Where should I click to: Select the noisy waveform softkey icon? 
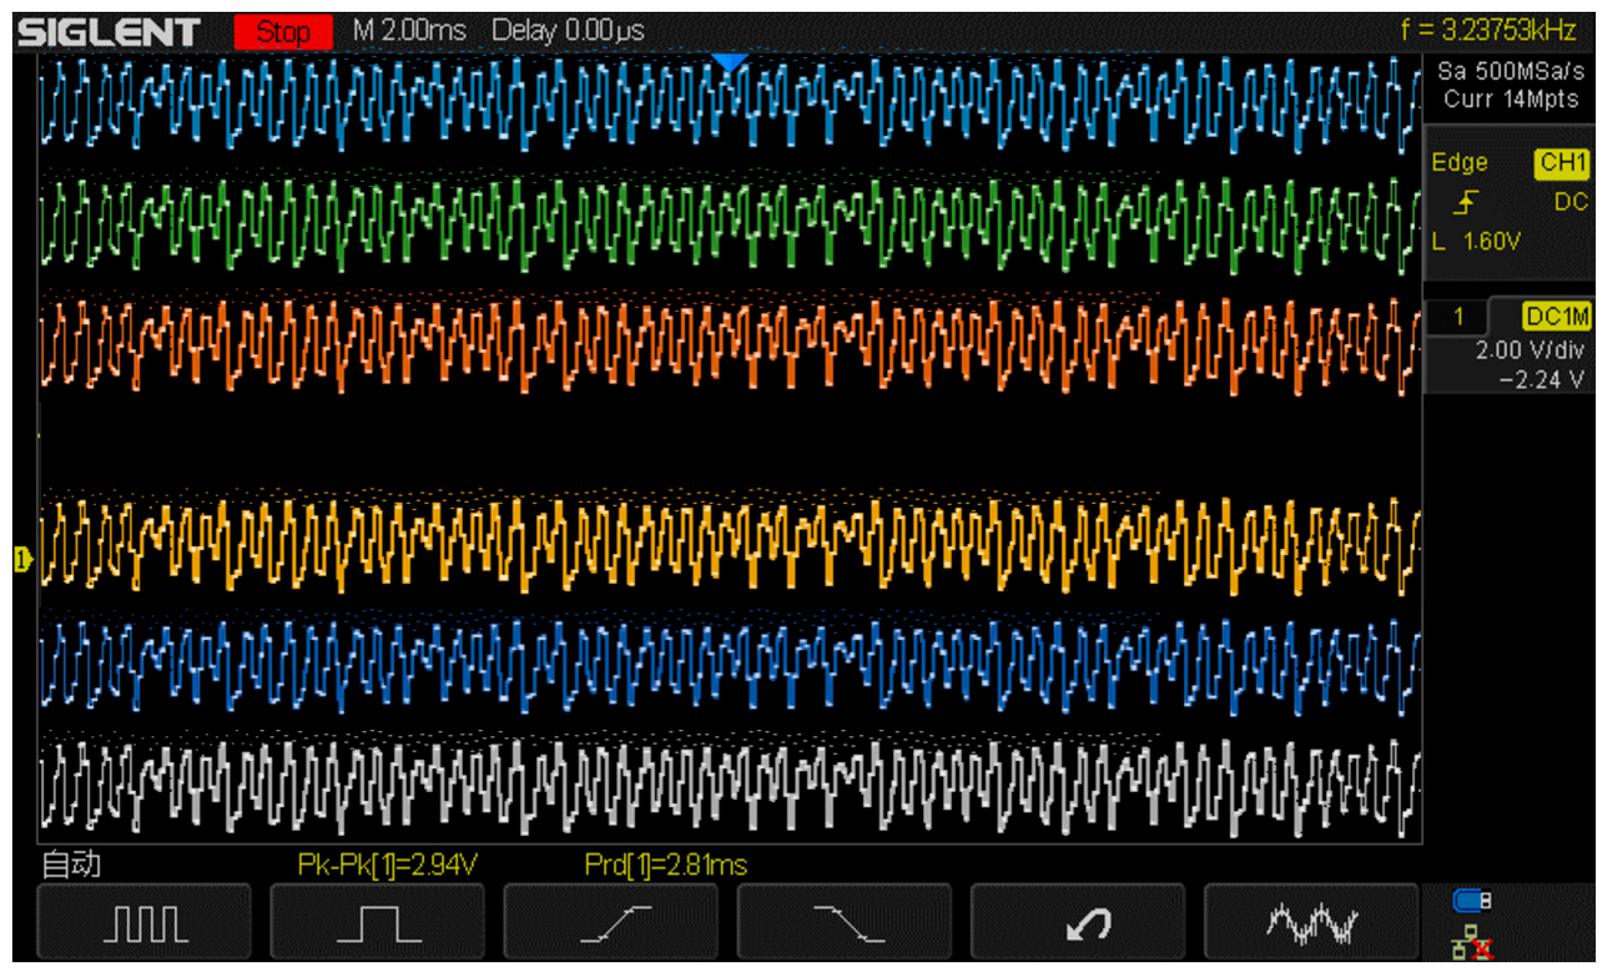click(x=1311, y=923)
